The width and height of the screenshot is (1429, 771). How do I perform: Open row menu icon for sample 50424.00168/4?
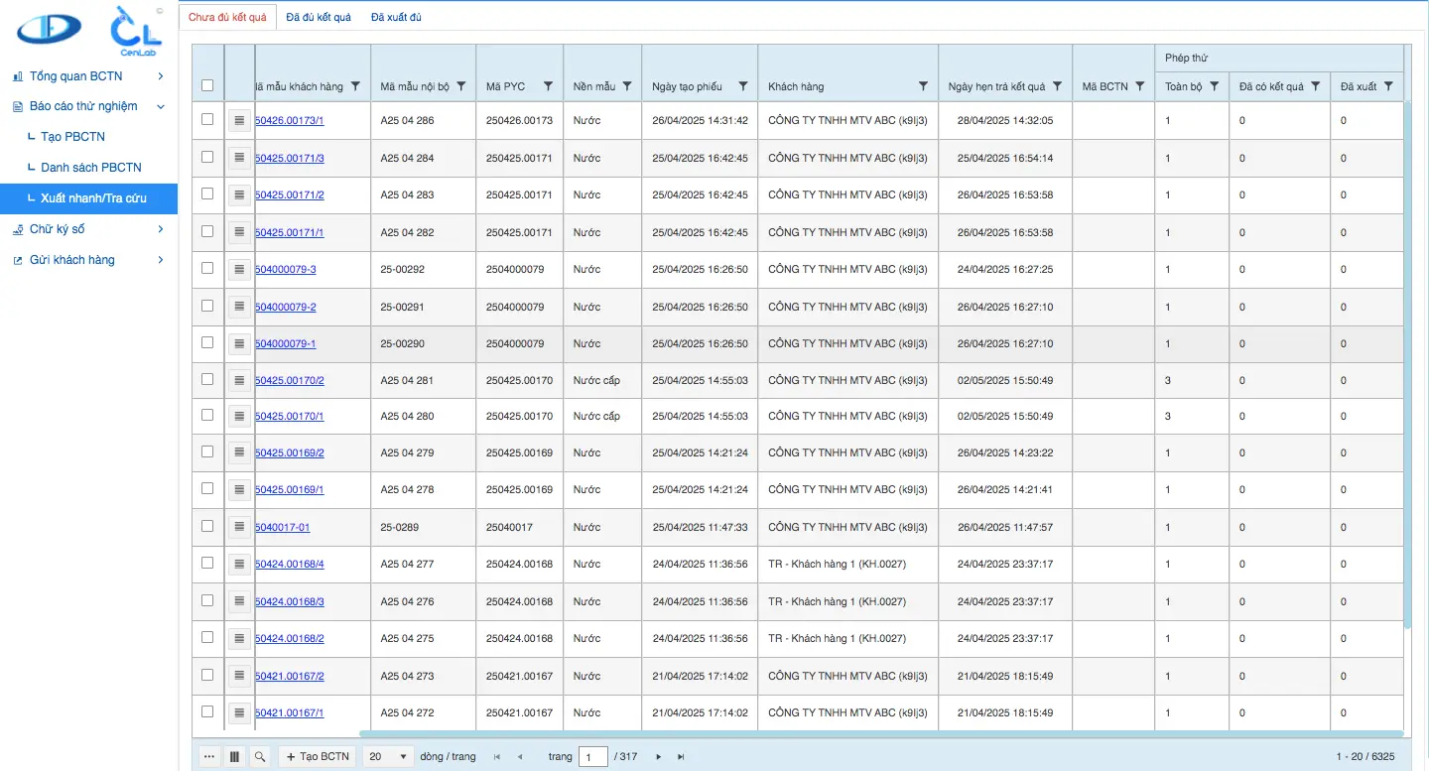pos(239,564)
